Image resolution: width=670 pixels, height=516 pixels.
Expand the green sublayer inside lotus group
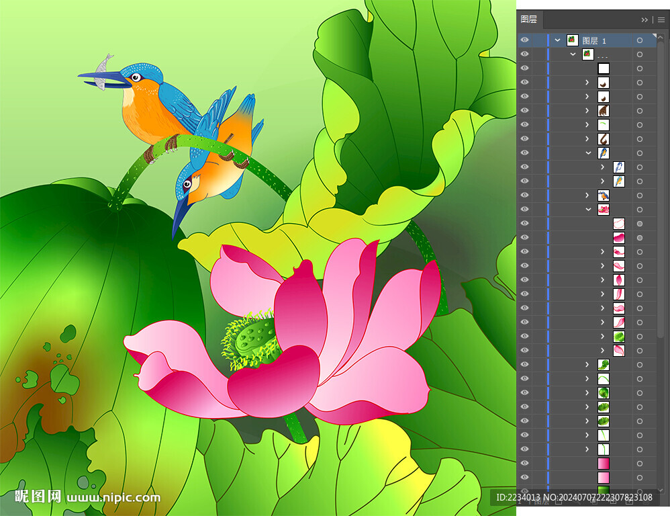pyautogui.click(x=603, y=337)
